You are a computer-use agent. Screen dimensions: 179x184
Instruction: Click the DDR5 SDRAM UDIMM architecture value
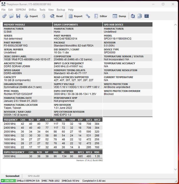click(x=17, y=66)
